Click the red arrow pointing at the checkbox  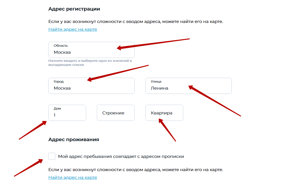[x=28, y=168]
